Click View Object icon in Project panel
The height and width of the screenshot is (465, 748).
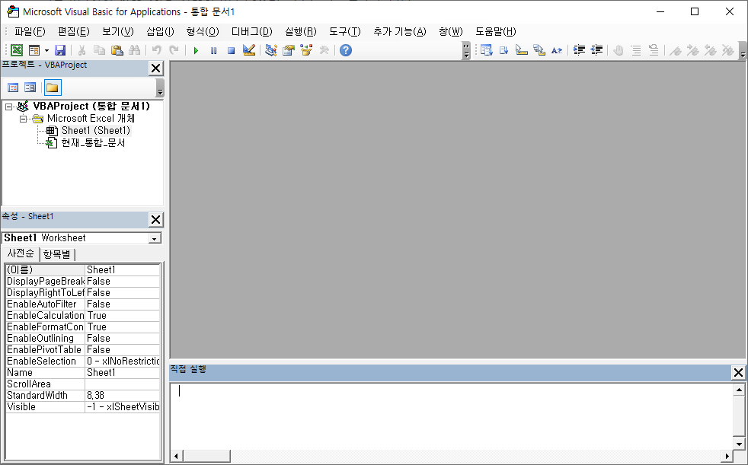[x=30, y=88]
